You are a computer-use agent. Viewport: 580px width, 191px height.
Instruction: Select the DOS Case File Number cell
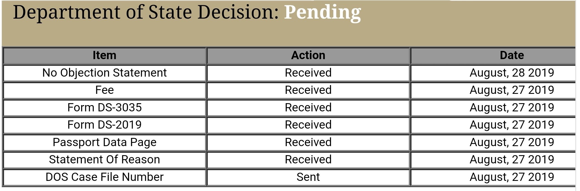pyautogui.click(x=104, y=177)
